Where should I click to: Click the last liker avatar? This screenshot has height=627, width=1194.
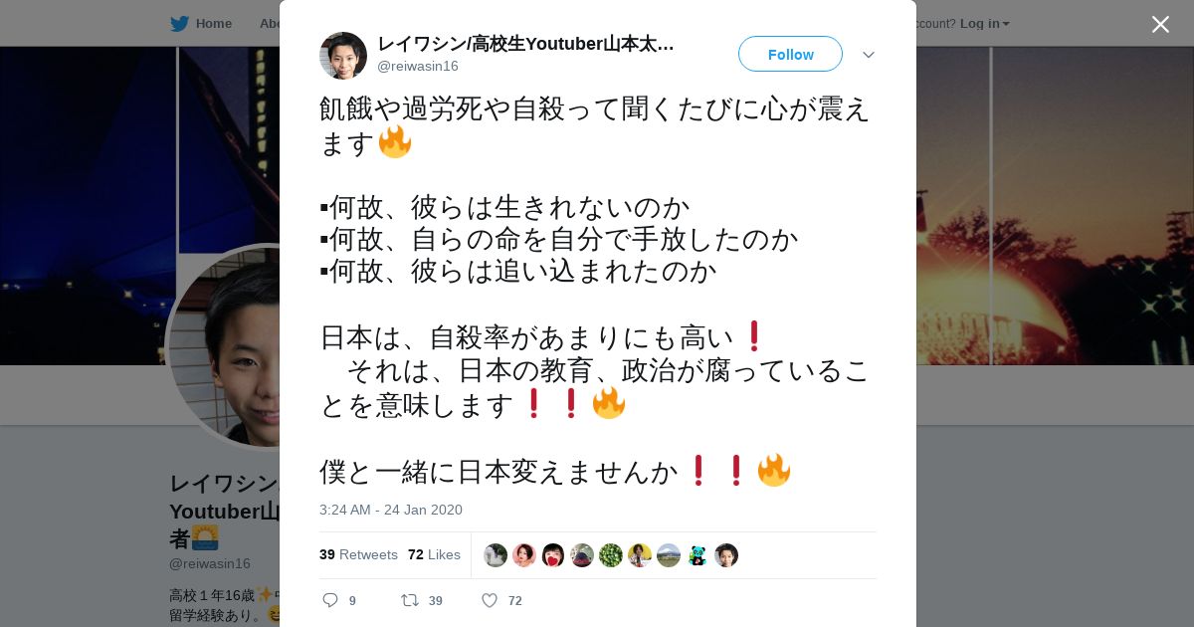[x=726, y=555]
